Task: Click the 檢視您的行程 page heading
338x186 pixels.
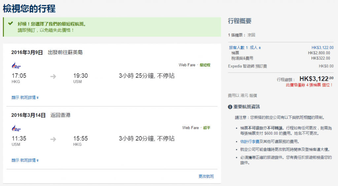Action: (x=29, y=8)
